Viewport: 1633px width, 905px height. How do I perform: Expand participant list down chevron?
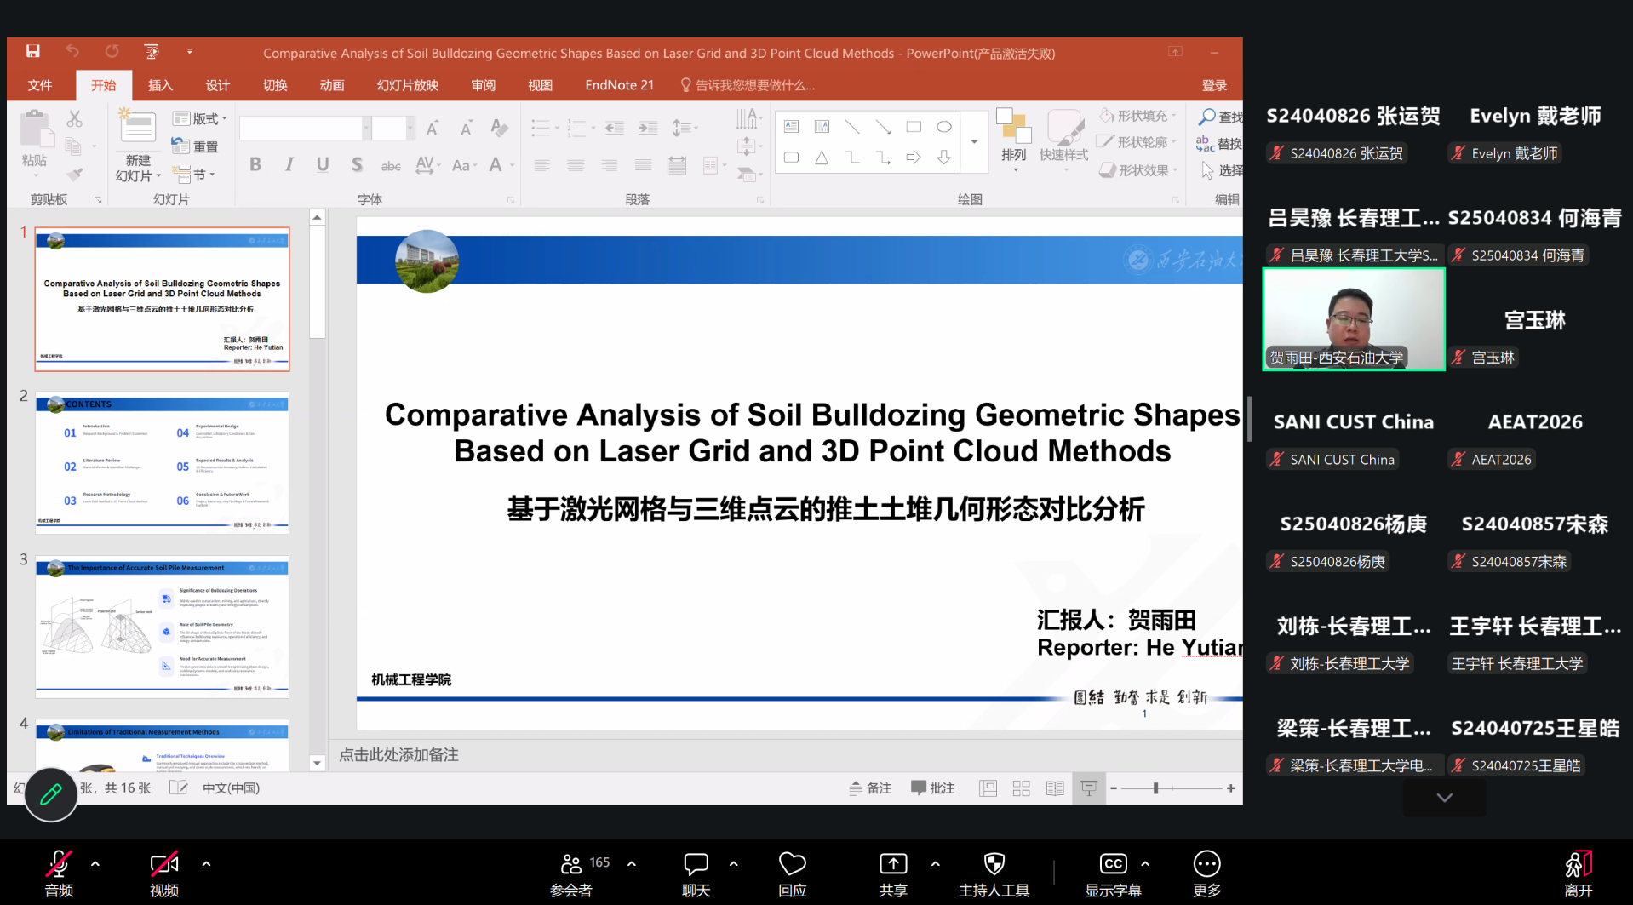(x=1444, y=798)
